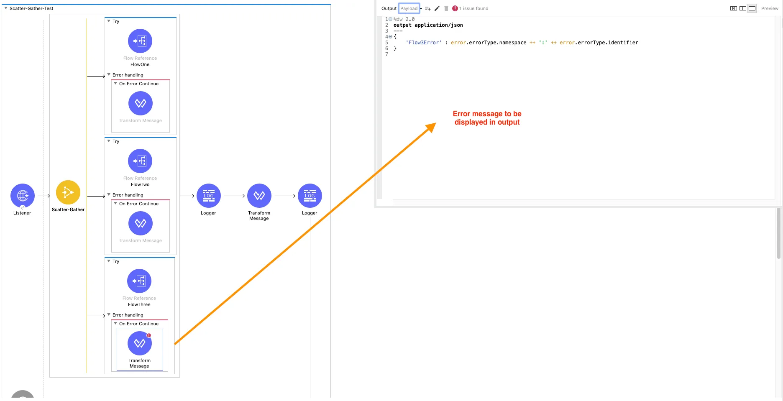This screenshot has width=783, height=401.
Task: Collapse Error handling section under FlowOne
Action: pyautogui.click(x=109, y=74)
